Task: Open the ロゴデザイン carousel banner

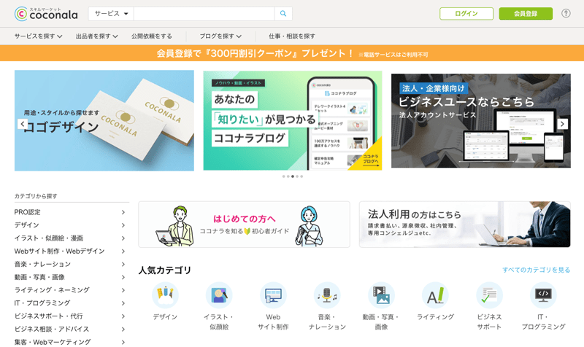Action: tap(104, 120)
